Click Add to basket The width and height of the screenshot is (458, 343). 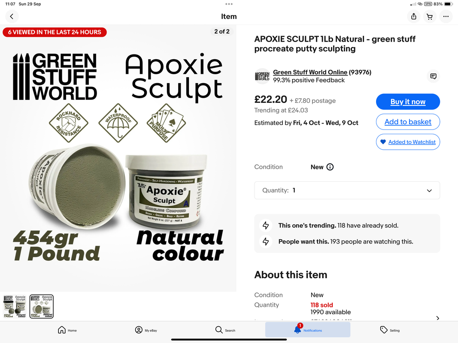408,122
